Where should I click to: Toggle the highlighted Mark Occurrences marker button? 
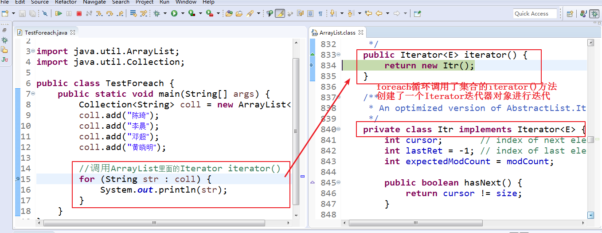click(x=279, y=14)
